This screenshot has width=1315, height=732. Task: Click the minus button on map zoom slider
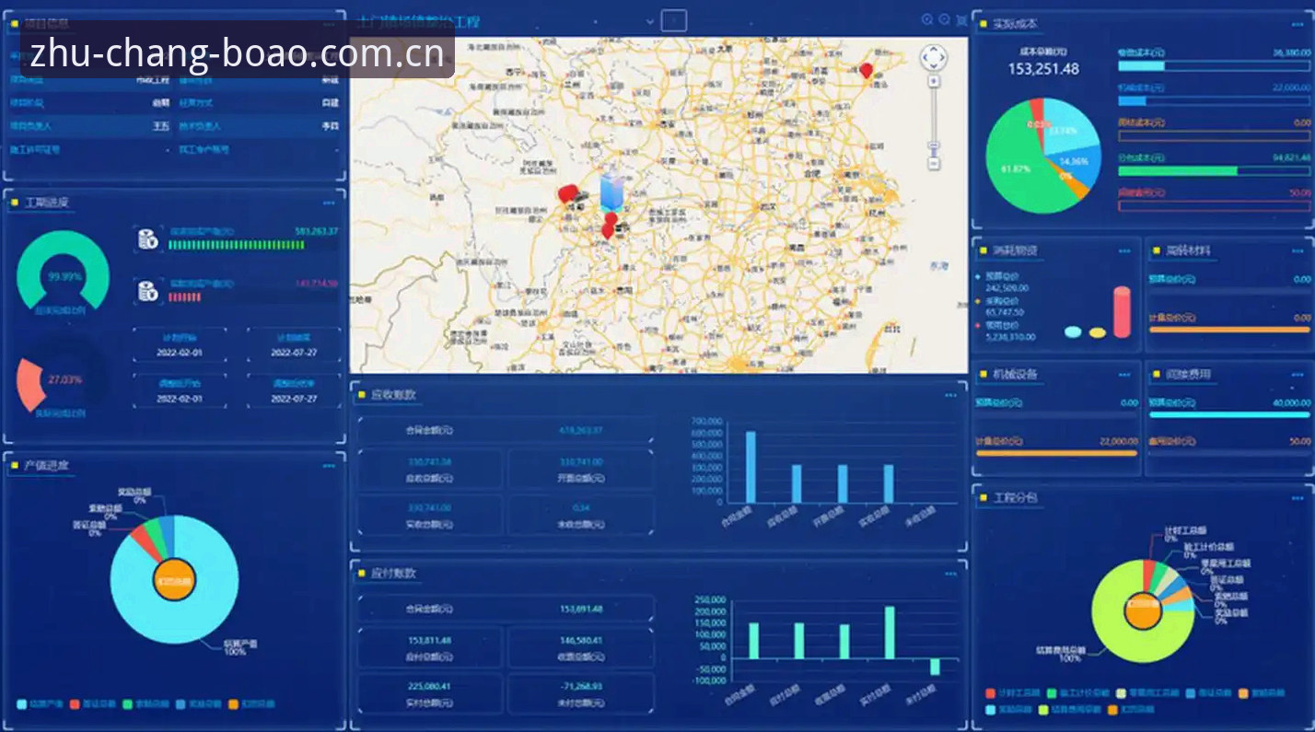(934, 164)
